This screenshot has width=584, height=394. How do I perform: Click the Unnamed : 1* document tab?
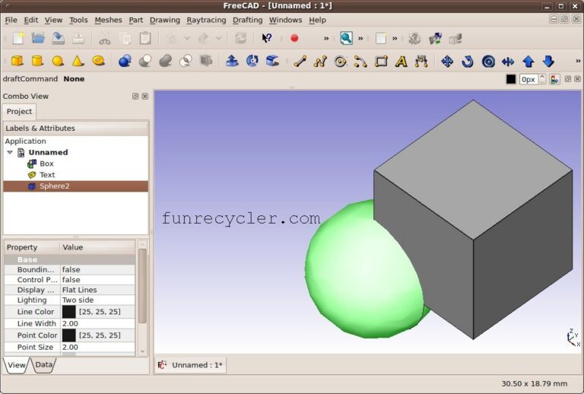coord(191,365)
